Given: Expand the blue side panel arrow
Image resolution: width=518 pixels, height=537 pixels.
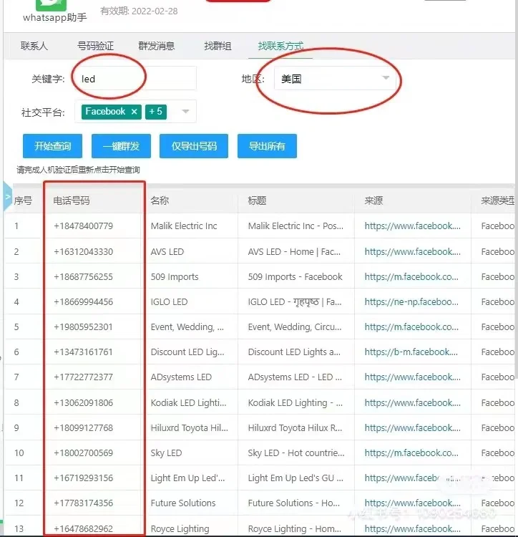Looking at the screenshot, I should [x=8, y=197].
